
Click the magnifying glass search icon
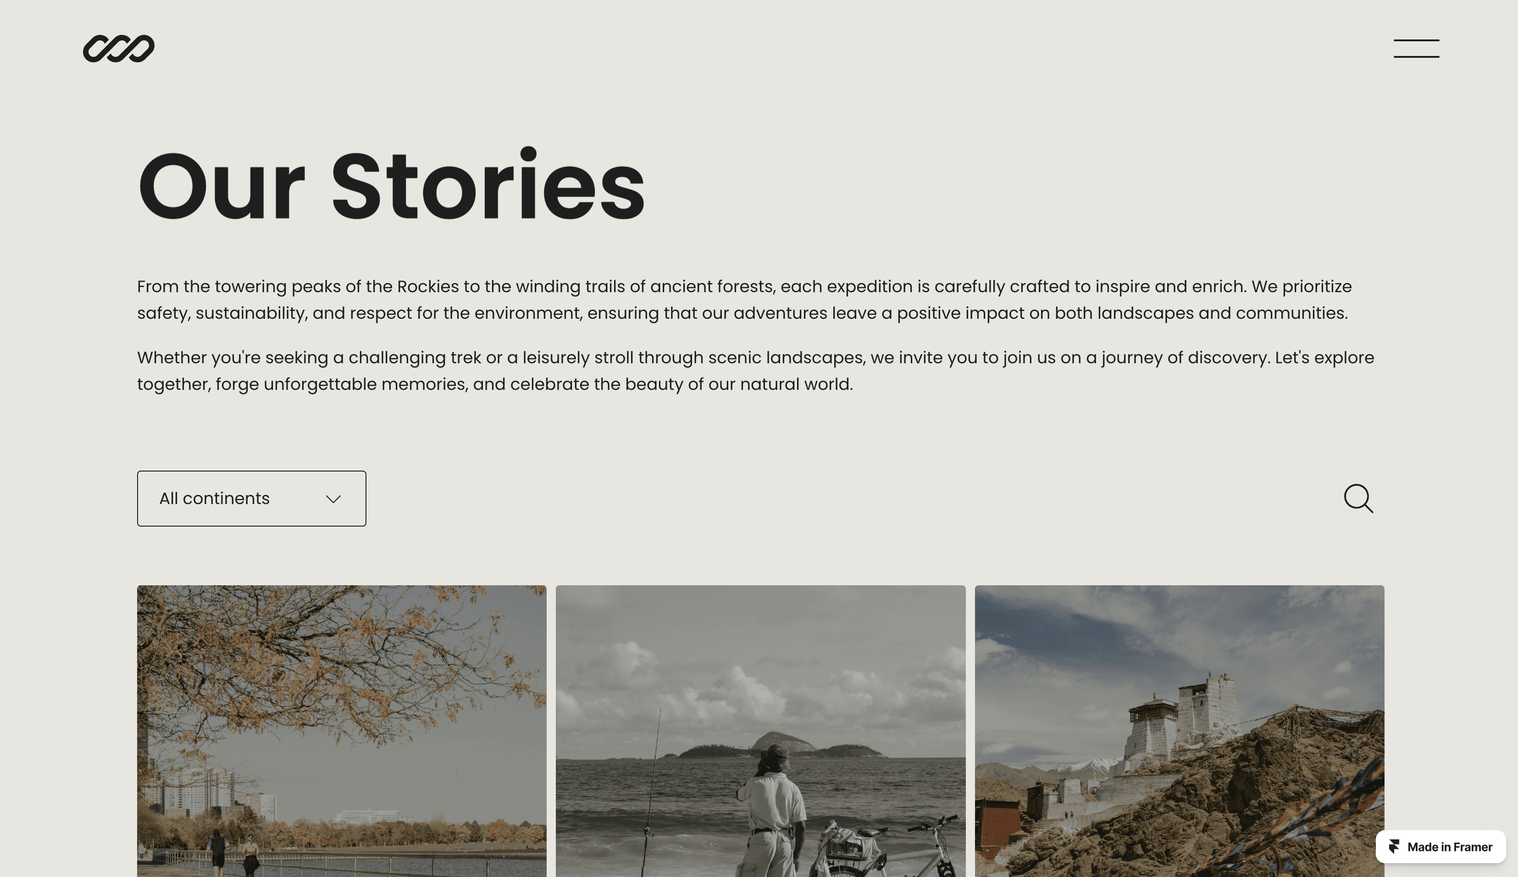tap(1358, 498)
